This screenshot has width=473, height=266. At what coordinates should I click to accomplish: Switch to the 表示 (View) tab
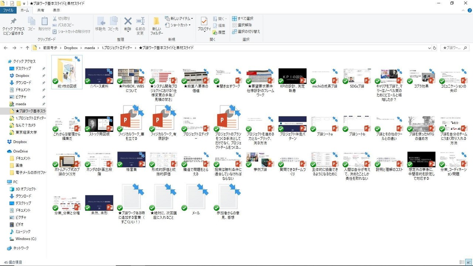[x=56, y=10]
